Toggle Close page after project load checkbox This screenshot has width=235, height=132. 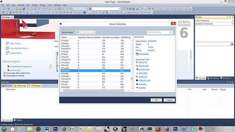[x=4, y=73]
